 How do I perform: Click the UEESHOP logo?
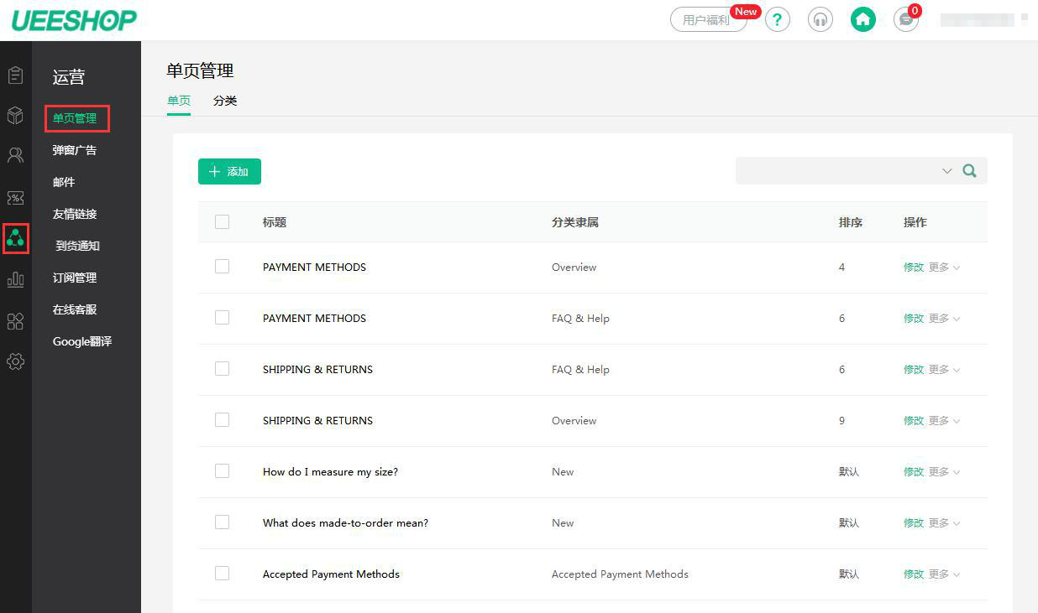point(74,20)
